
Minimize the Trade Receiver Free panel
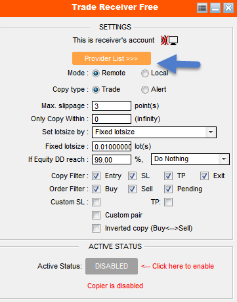point(215,9)
